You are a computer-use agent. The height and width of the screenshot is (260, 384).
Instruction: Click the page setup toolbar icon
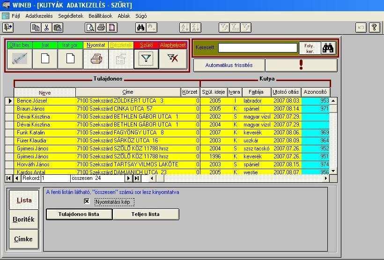[112, 28]
